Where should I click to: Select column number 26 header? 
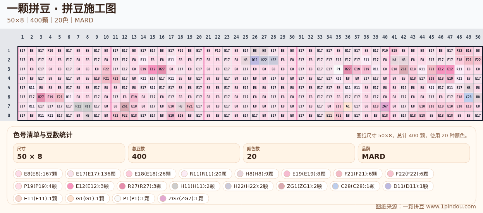(255, 37)
